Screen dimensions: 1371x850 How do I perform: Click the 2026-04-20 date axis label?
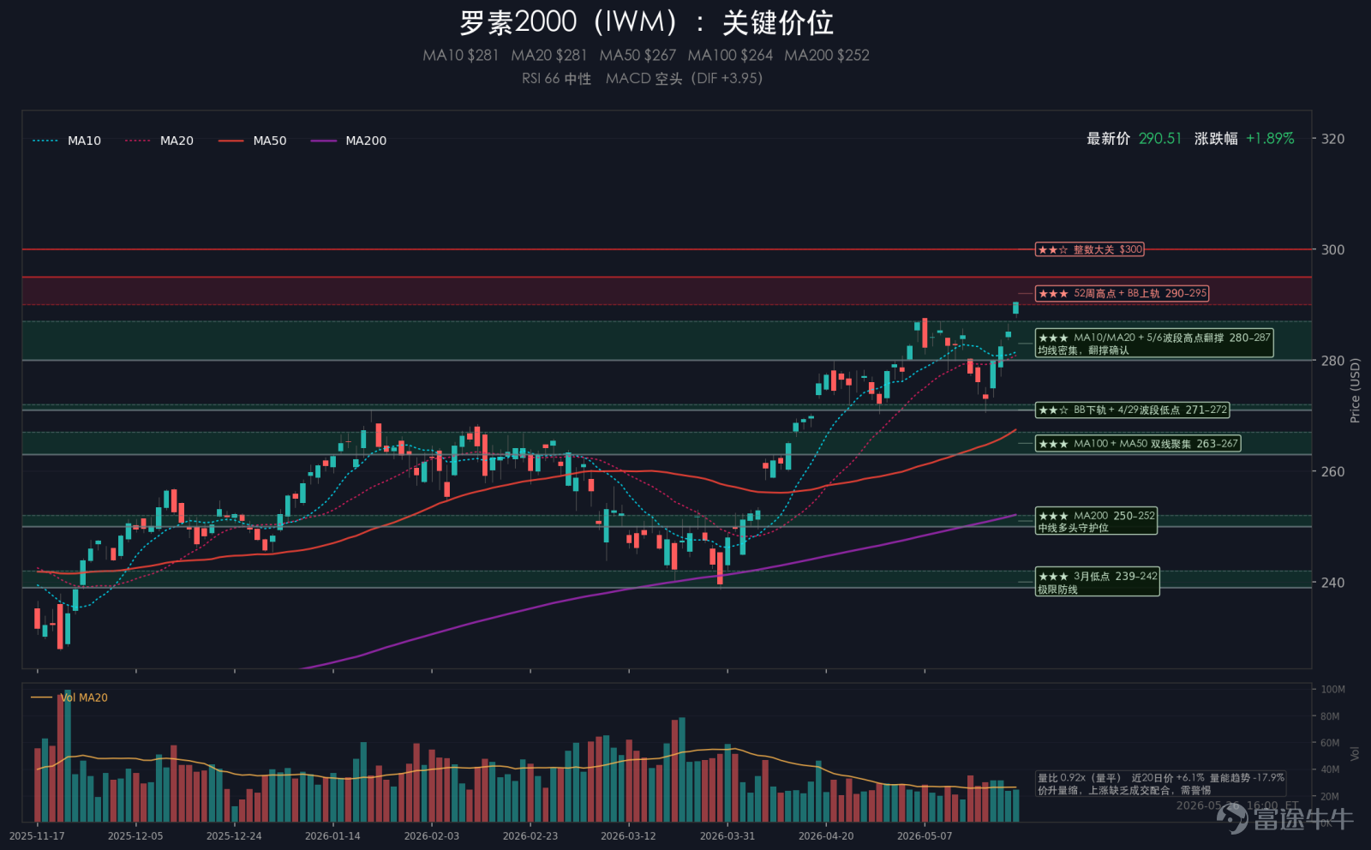click(x=826, y=835)
